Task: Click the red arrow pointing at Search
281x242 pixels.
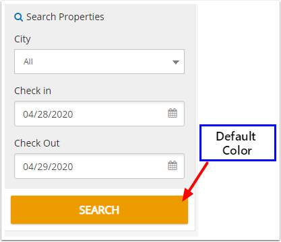Action: tap(195, 182)
